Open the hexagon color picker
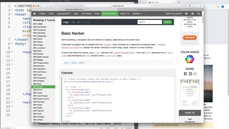 [x=190, y=59]
